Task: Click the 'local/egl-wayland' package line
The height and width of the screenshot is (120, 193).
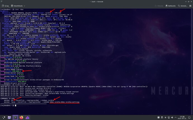Action: 13,61
